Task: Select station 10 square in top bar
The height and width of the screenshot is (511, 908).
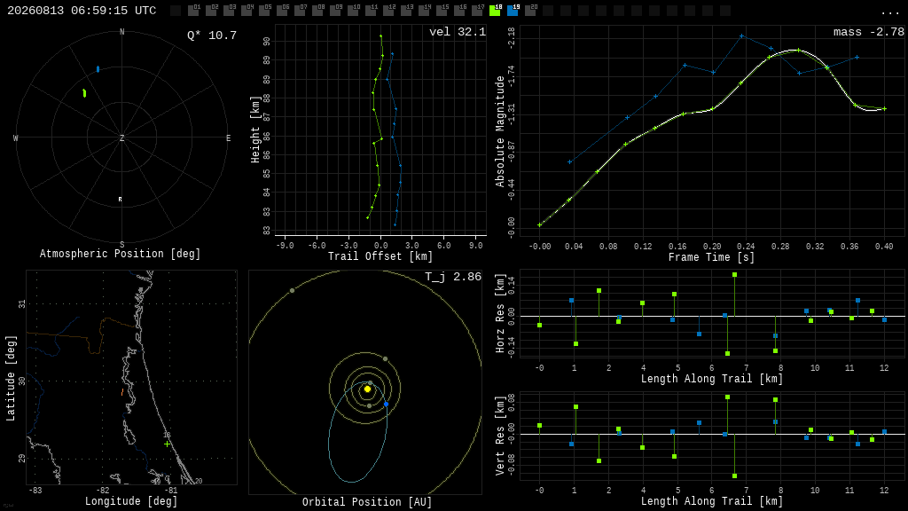Action: click(x=353, y=11)
